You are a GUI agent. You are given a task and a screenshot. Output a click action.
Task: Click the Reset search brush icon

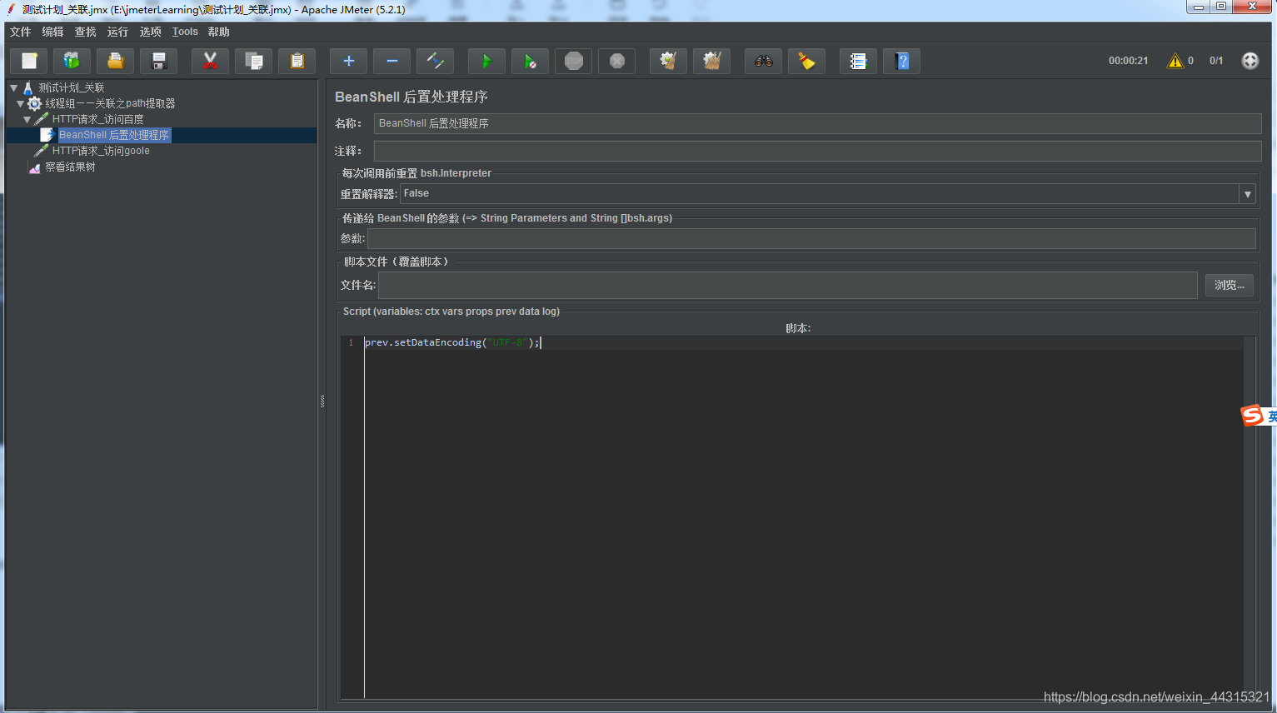(x=806, y=61)
